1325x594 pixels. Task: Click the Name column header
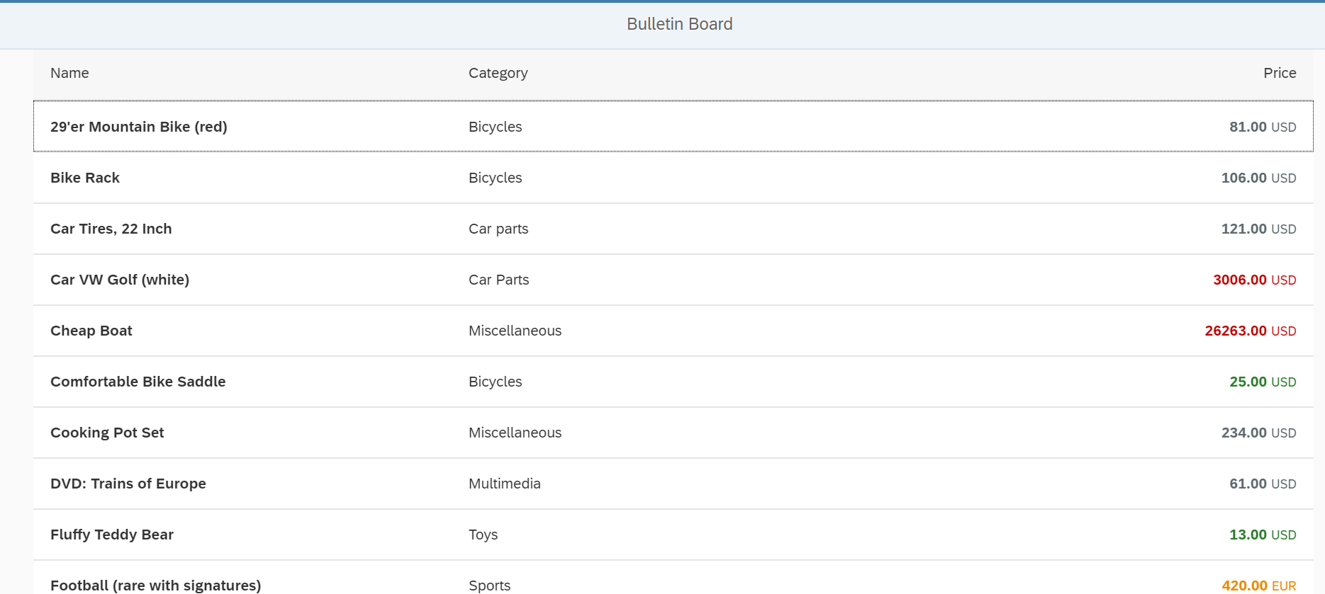(69, 73)
